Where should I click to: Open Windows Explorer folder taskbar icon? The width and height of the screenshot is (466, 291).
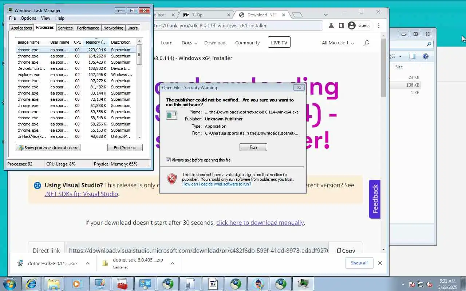click(54, 284)
